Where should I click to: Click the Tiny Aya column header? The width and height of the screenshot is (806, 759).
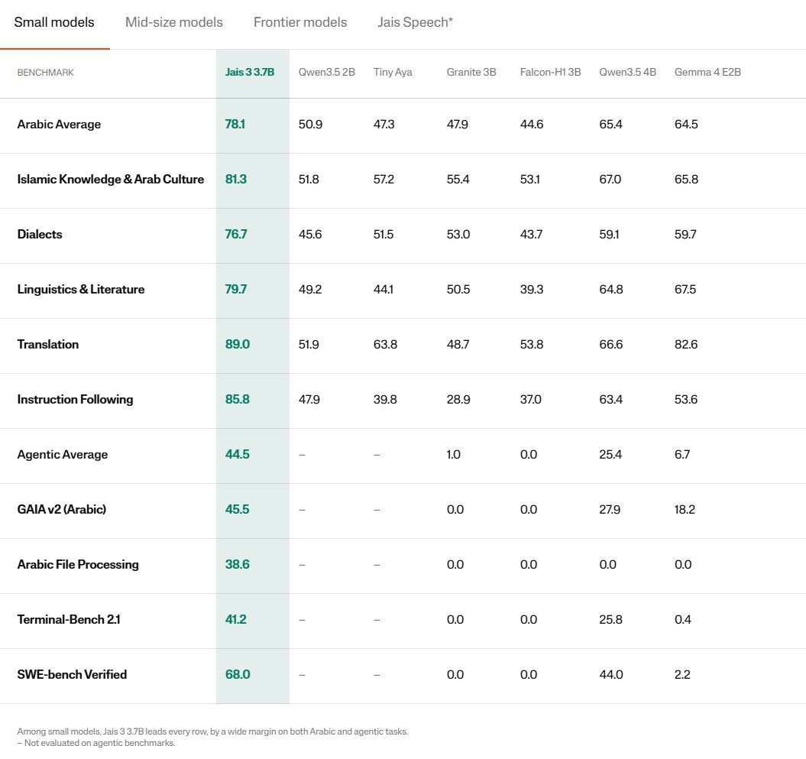[x=393, y=72]
